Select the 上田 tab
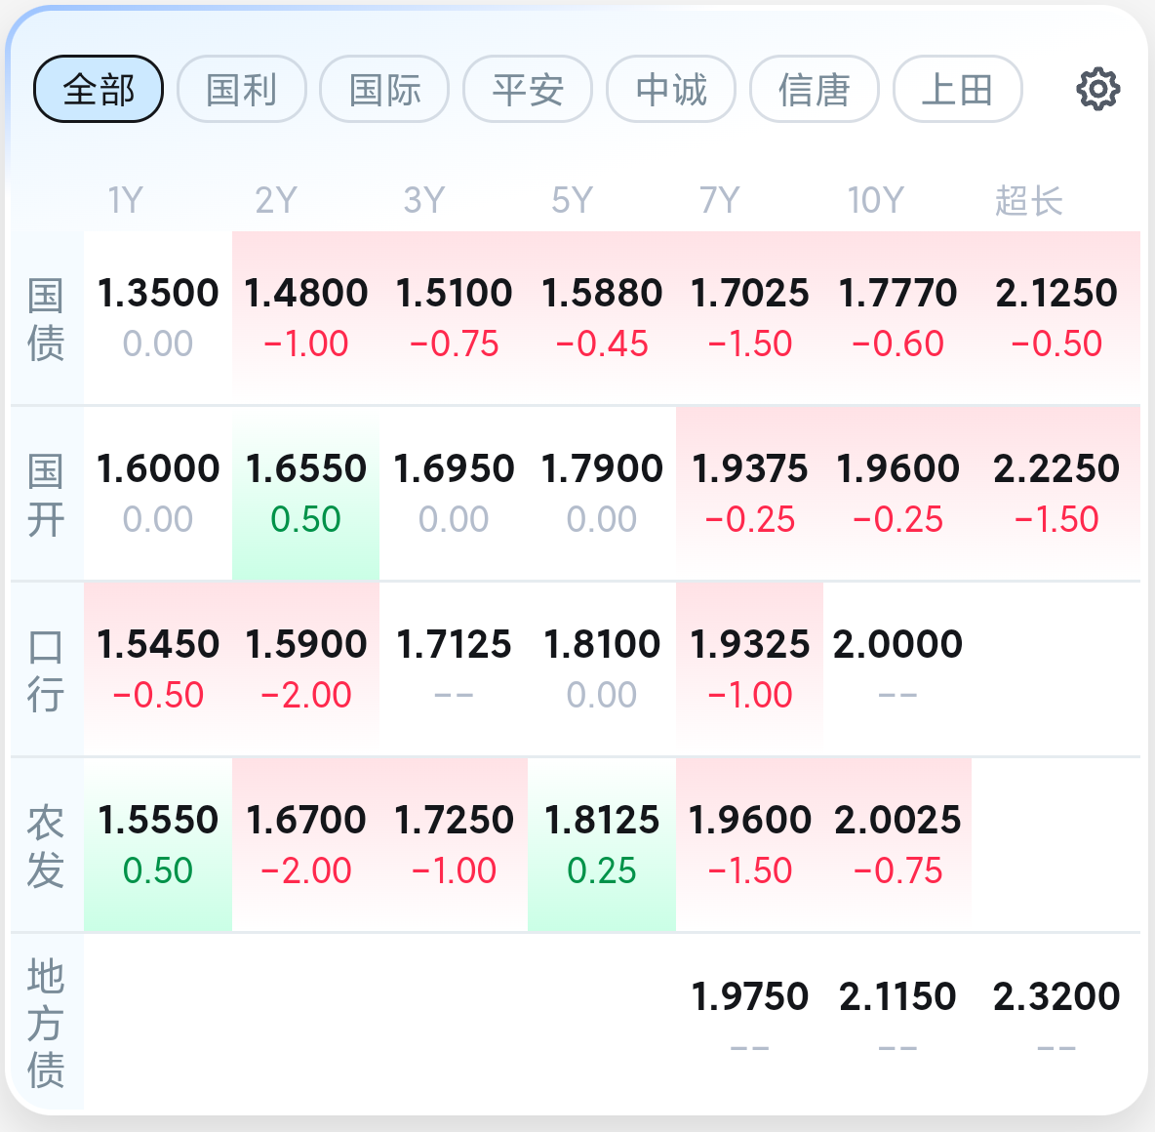 958,89
